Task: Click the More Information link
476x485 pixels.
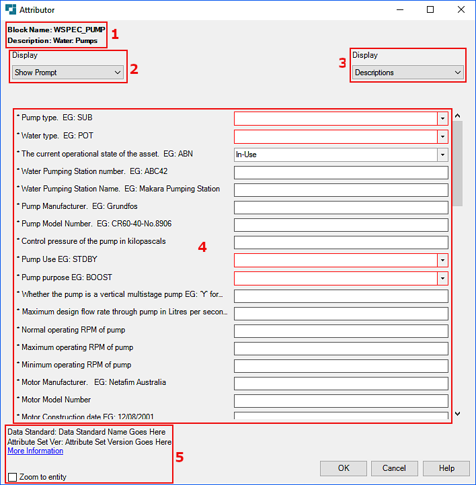Action: pyautogui.click(x=35, y=451)
